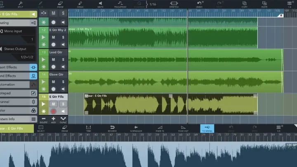Click the Paste icon
297x167 pixels.
264,4
